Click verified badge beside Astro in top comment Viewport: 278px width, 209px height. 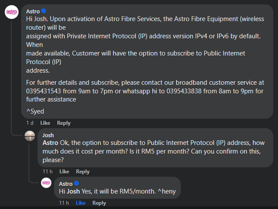[x=44, y=11]
